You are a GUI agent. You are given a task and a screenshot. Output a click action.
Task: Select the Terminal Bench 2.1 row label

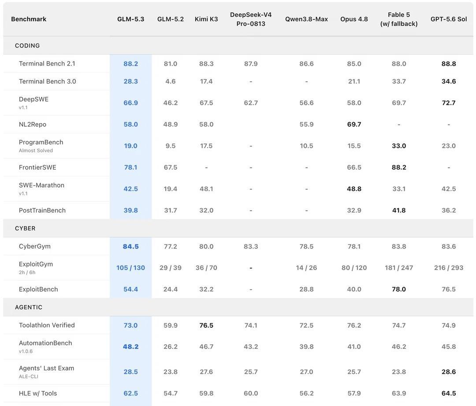coord(47,64)
